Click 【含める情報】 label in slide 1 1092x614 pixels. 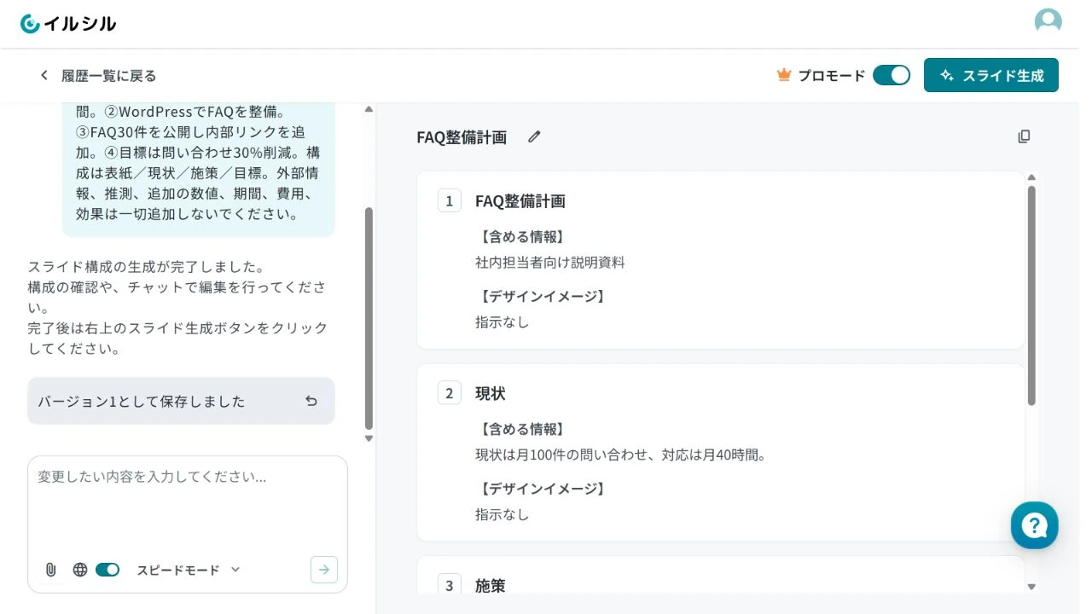tap(522, 236)
